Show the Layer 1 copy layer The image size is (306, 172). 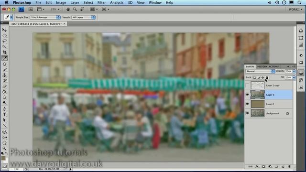pyautogui.click(x=247, y=86)
